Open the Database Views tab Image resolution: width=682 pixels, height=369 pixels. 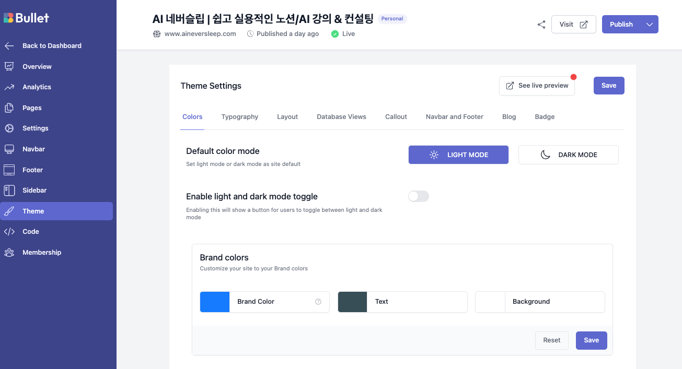click(x=341, y=117)
